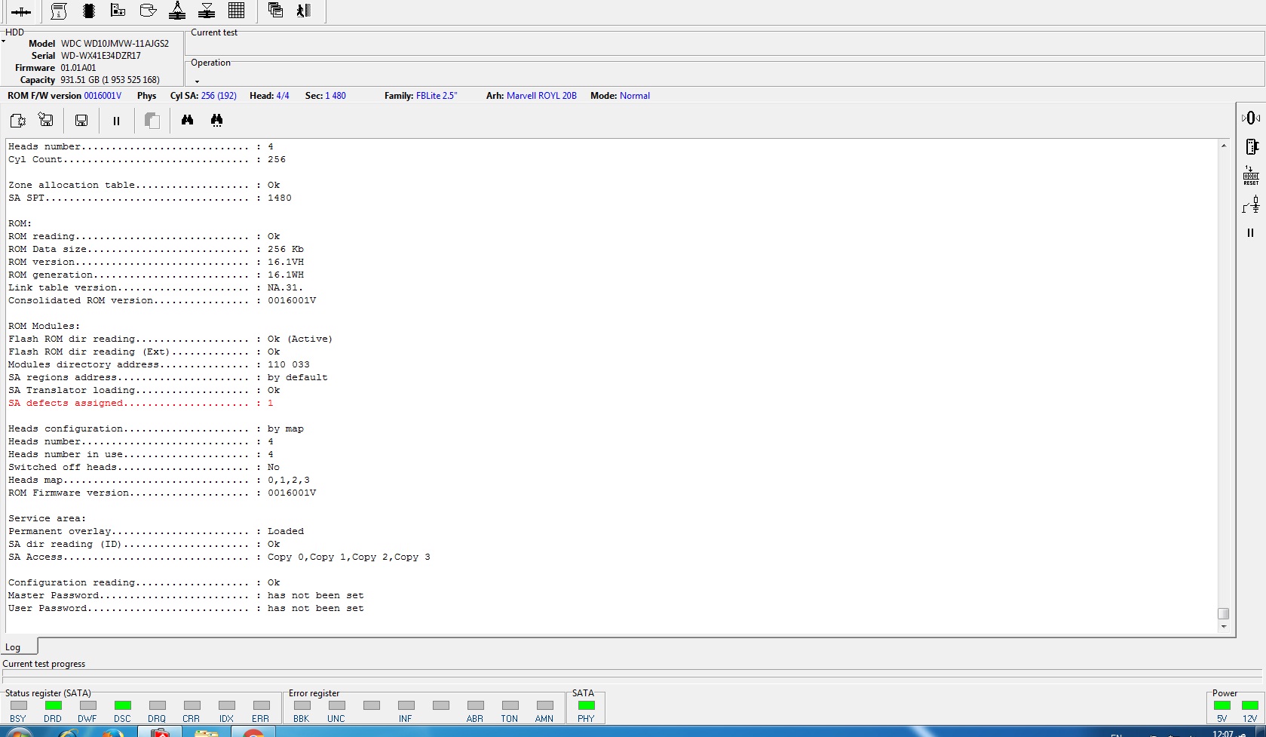Viewport: 1266px width, 737px height.
Task: Click serial number WD-WX41E34DZR17
Action: [101, 56]
